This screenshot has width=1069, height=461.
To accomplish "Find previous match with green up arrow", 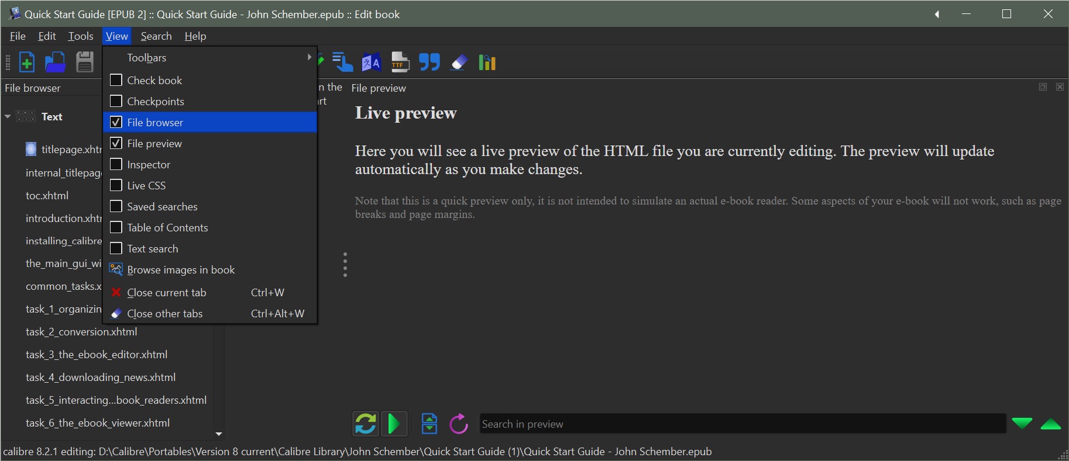I will pos(1051,424).
